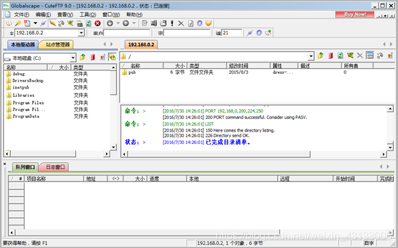Viewport: 398px width, 248px height.
Task: Refresh the remote directory listing
Action: coord(340,56)
